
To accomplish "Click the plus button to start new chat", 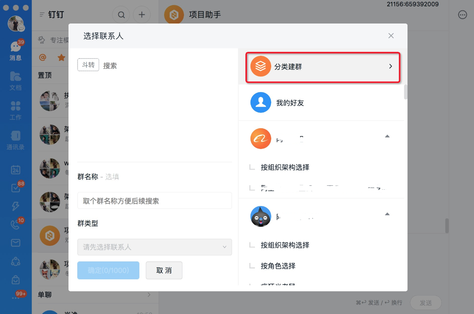I will 142,14.
